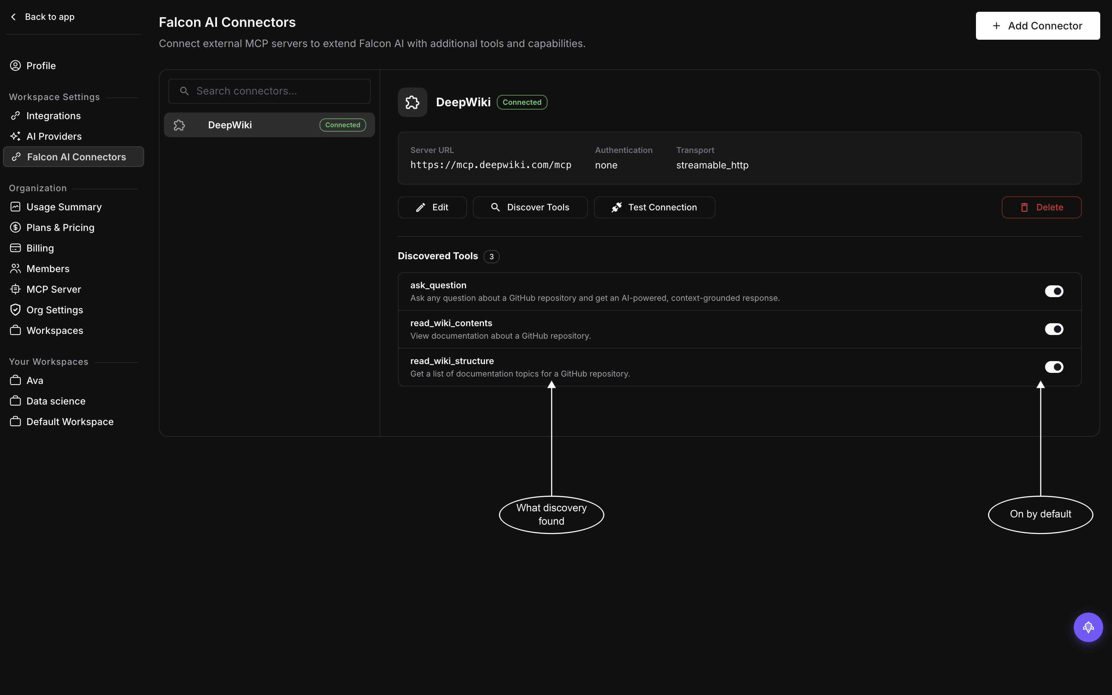Open Org Settings
The width and height of the screenshot is (1112, 695).
74,310
